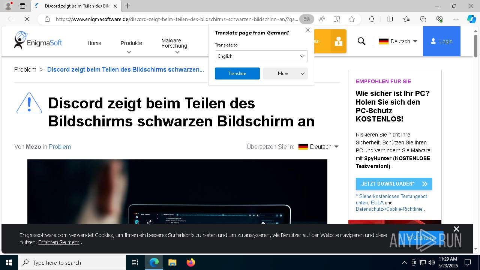
Task: Click the taskbar search box
Action: pos(72,262)
